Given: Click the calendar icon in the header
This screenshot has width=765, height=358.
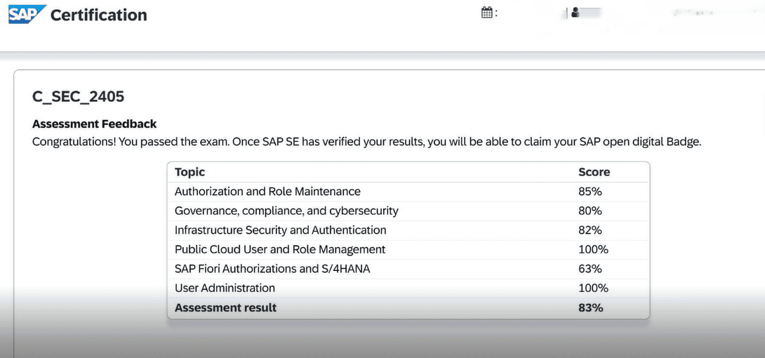Looking at the screenshot, I should [487, 13].
